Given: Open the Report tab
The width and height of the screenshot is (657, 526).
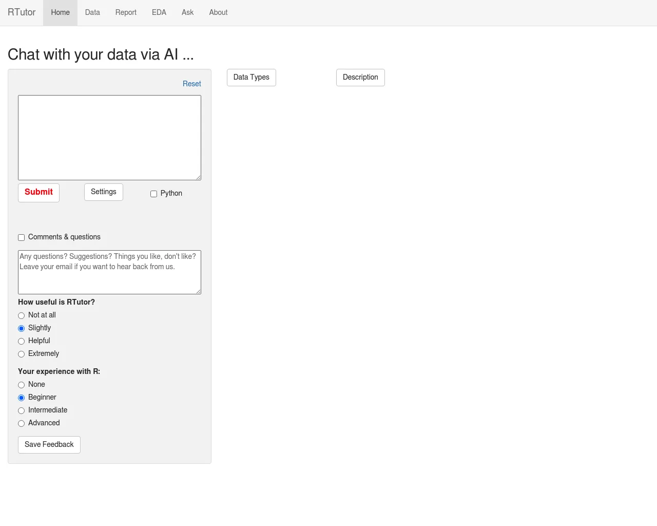Looking at the screenshot, I should 126,12.
